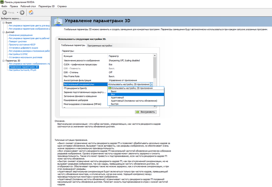Select Затенение фонового освещения row
The width and height of the screenshot is (272, 187).
(x=85, y=96)
